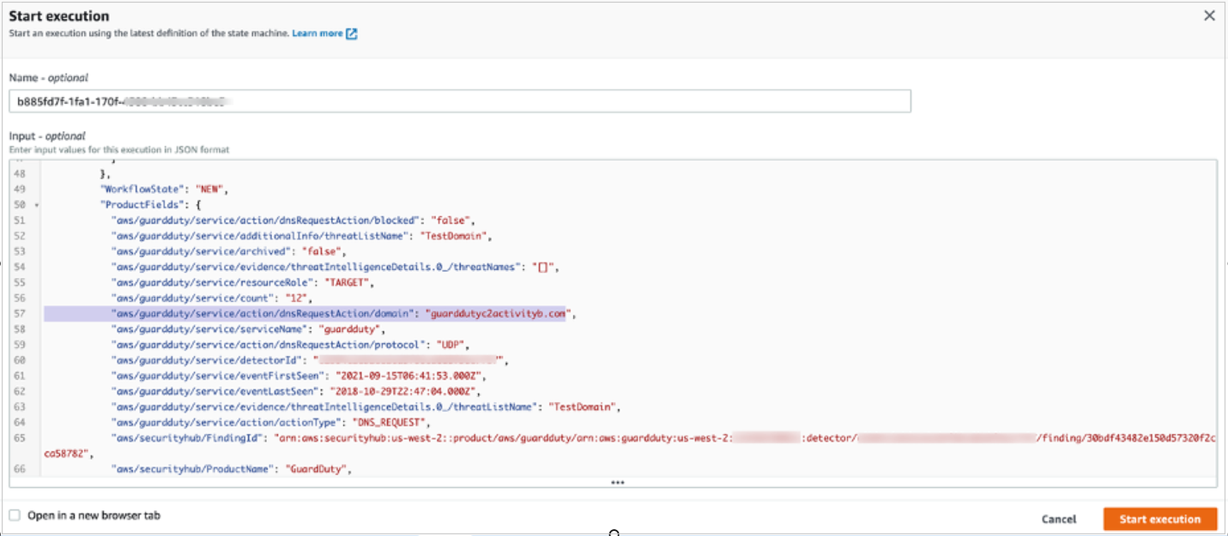Grab the editor resize handle dots
The image size is (1228, 536).
pos(616,482)
